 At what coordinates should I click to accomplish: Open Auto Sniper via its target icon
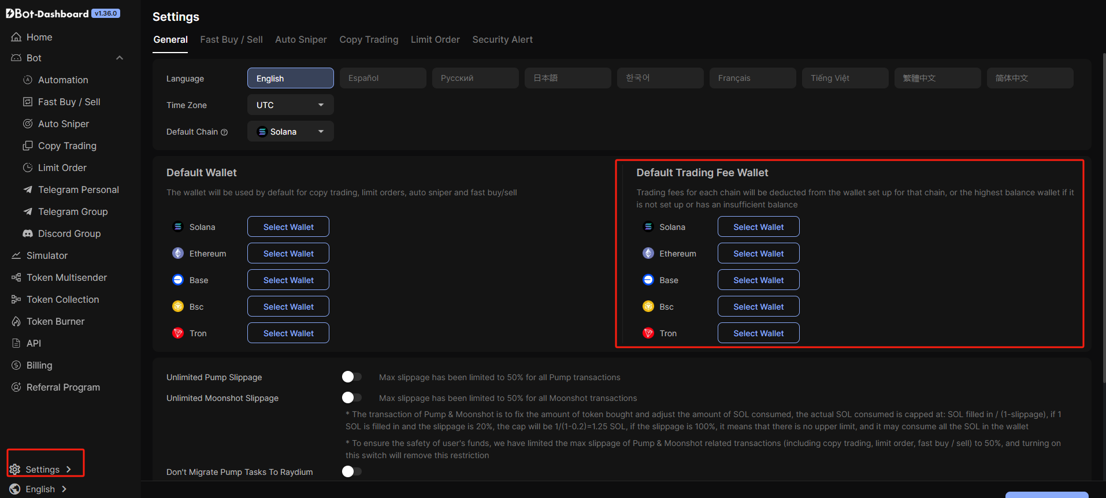28,124
